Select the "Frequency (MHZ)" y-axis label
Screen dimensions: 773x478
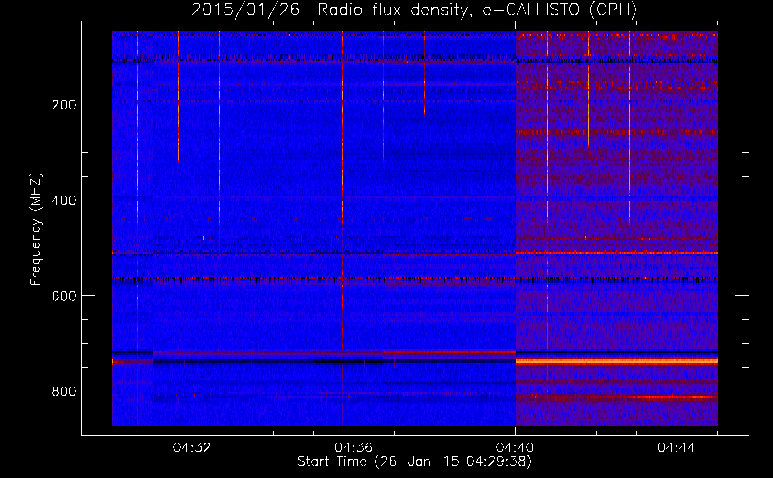[x=36, y=229]
